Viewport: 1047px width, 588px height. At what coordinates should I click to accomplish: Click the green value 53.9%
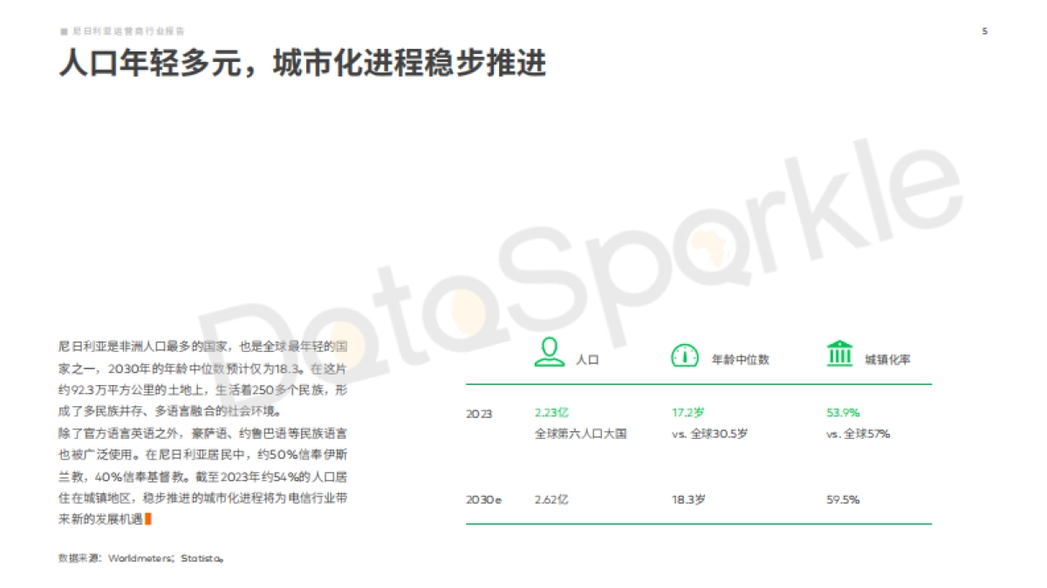click(x=843, y=413)
